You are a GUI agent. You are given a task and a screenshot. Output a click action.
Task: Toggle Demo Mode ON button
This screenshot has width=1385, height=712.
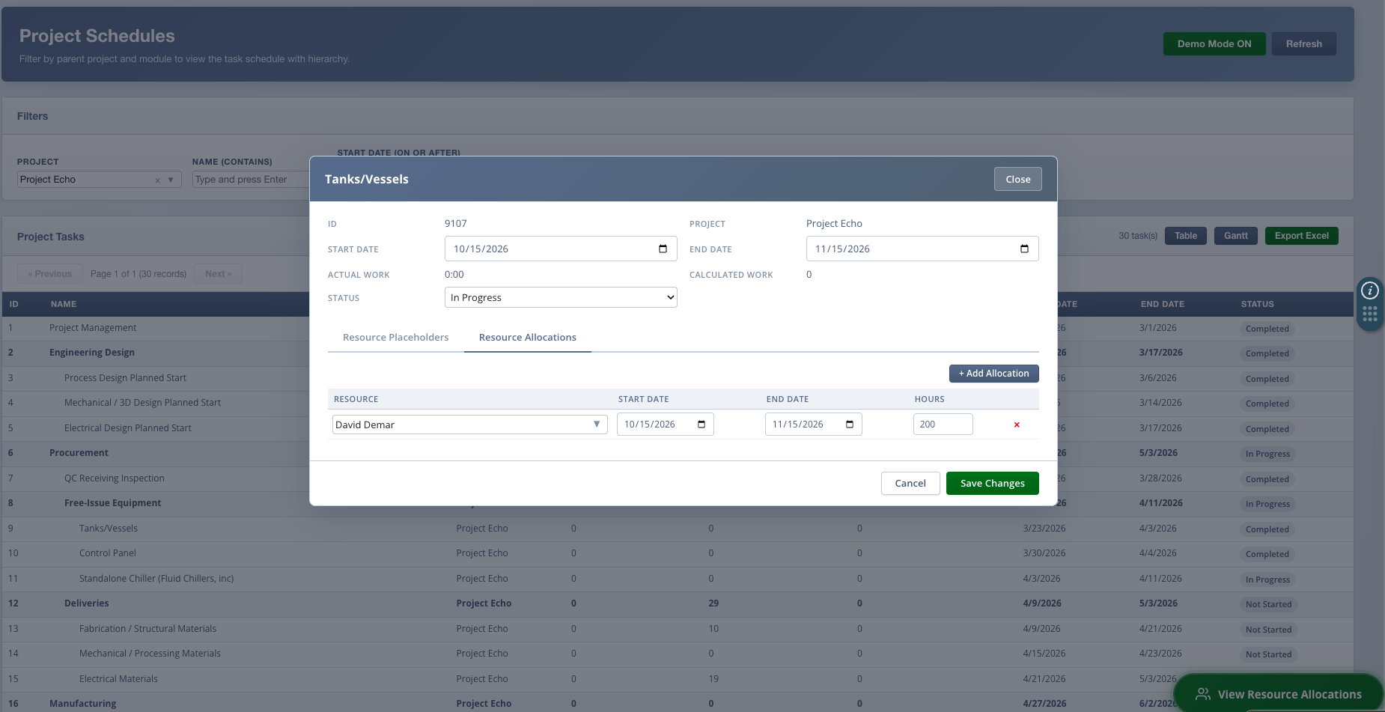coord(1214,44)
